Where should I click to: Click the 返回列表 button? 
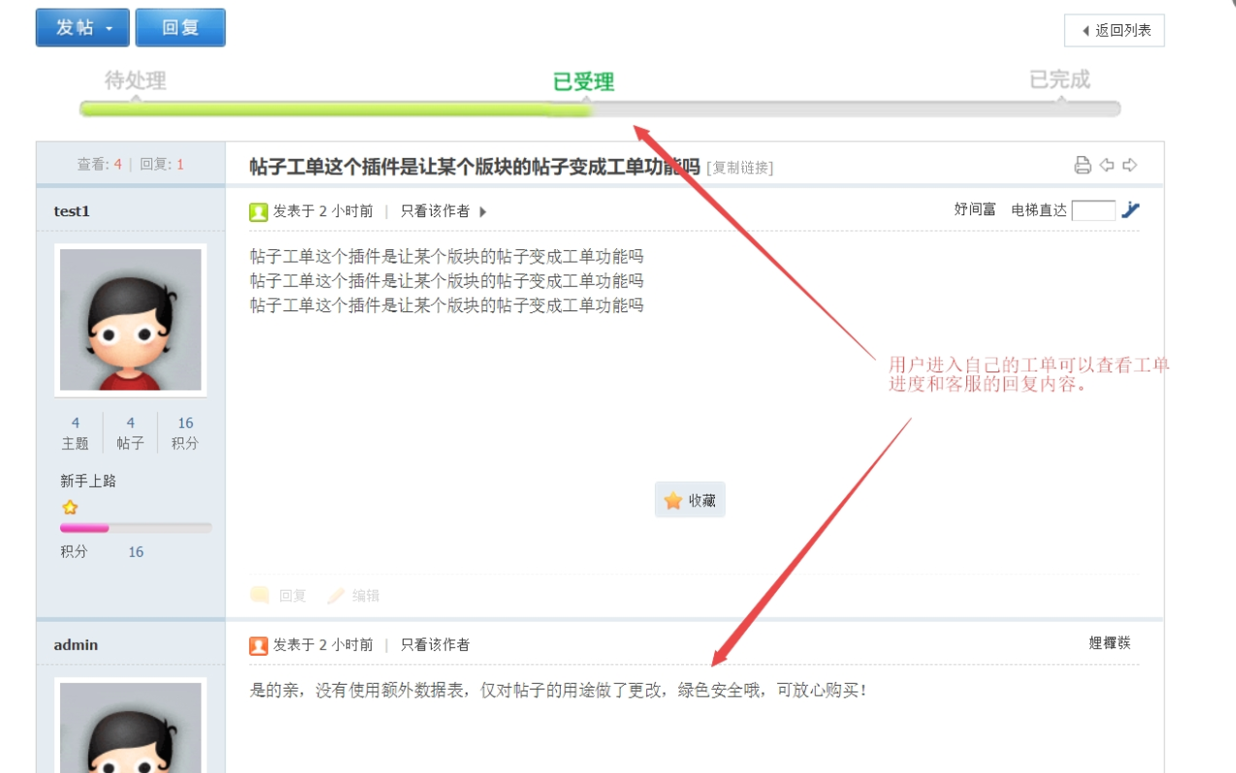click(1115, 30)
